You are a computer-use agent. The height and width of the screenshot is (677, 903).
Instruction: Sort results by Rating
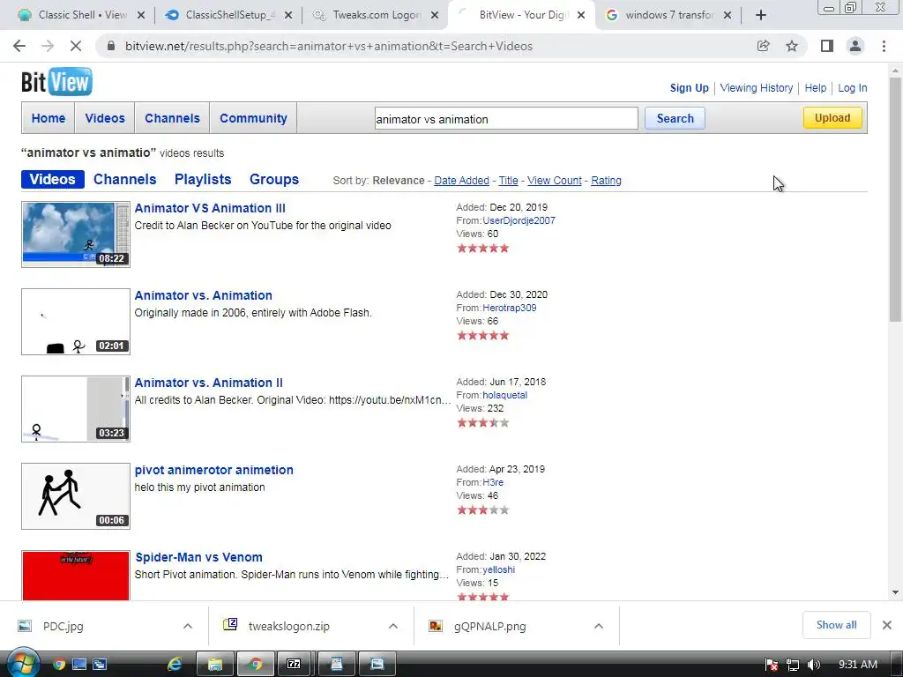(606, 180)
